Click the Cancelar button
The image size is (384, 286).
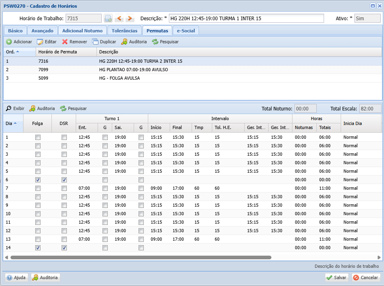(x=366, y=278)
